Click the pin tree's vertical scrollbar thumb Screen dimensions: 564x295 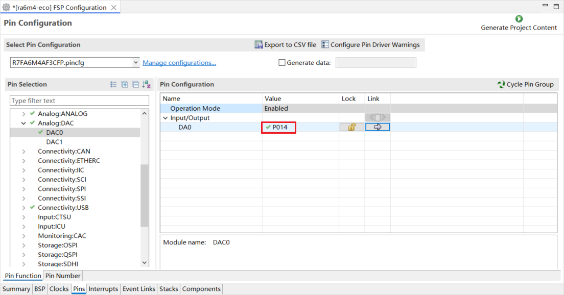point(144,195)
